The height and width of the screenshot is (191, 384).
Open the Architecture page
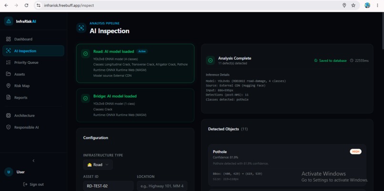point(33,115)
